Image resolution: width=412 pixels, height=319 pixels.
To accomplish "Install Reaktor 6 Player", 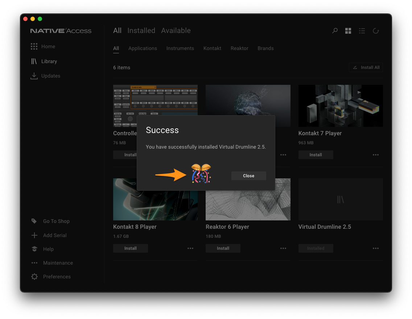I will click(223, 248).
